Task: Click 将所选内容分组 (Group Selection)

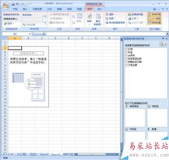Action: pyautogui.click(x=59, y=15)
